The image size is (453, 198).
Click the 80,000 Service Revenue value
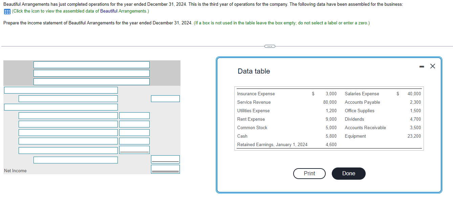[x=330, y=102]
